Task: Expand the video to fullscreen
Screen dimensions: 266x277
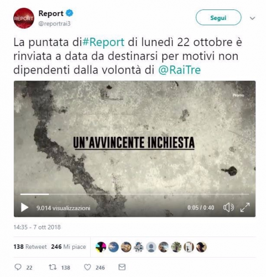Action: pyautogui.click(x=245, y=207)
